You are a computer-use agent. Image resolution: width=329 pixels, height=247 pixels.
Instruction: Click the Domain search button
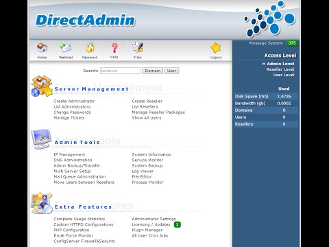153,71
